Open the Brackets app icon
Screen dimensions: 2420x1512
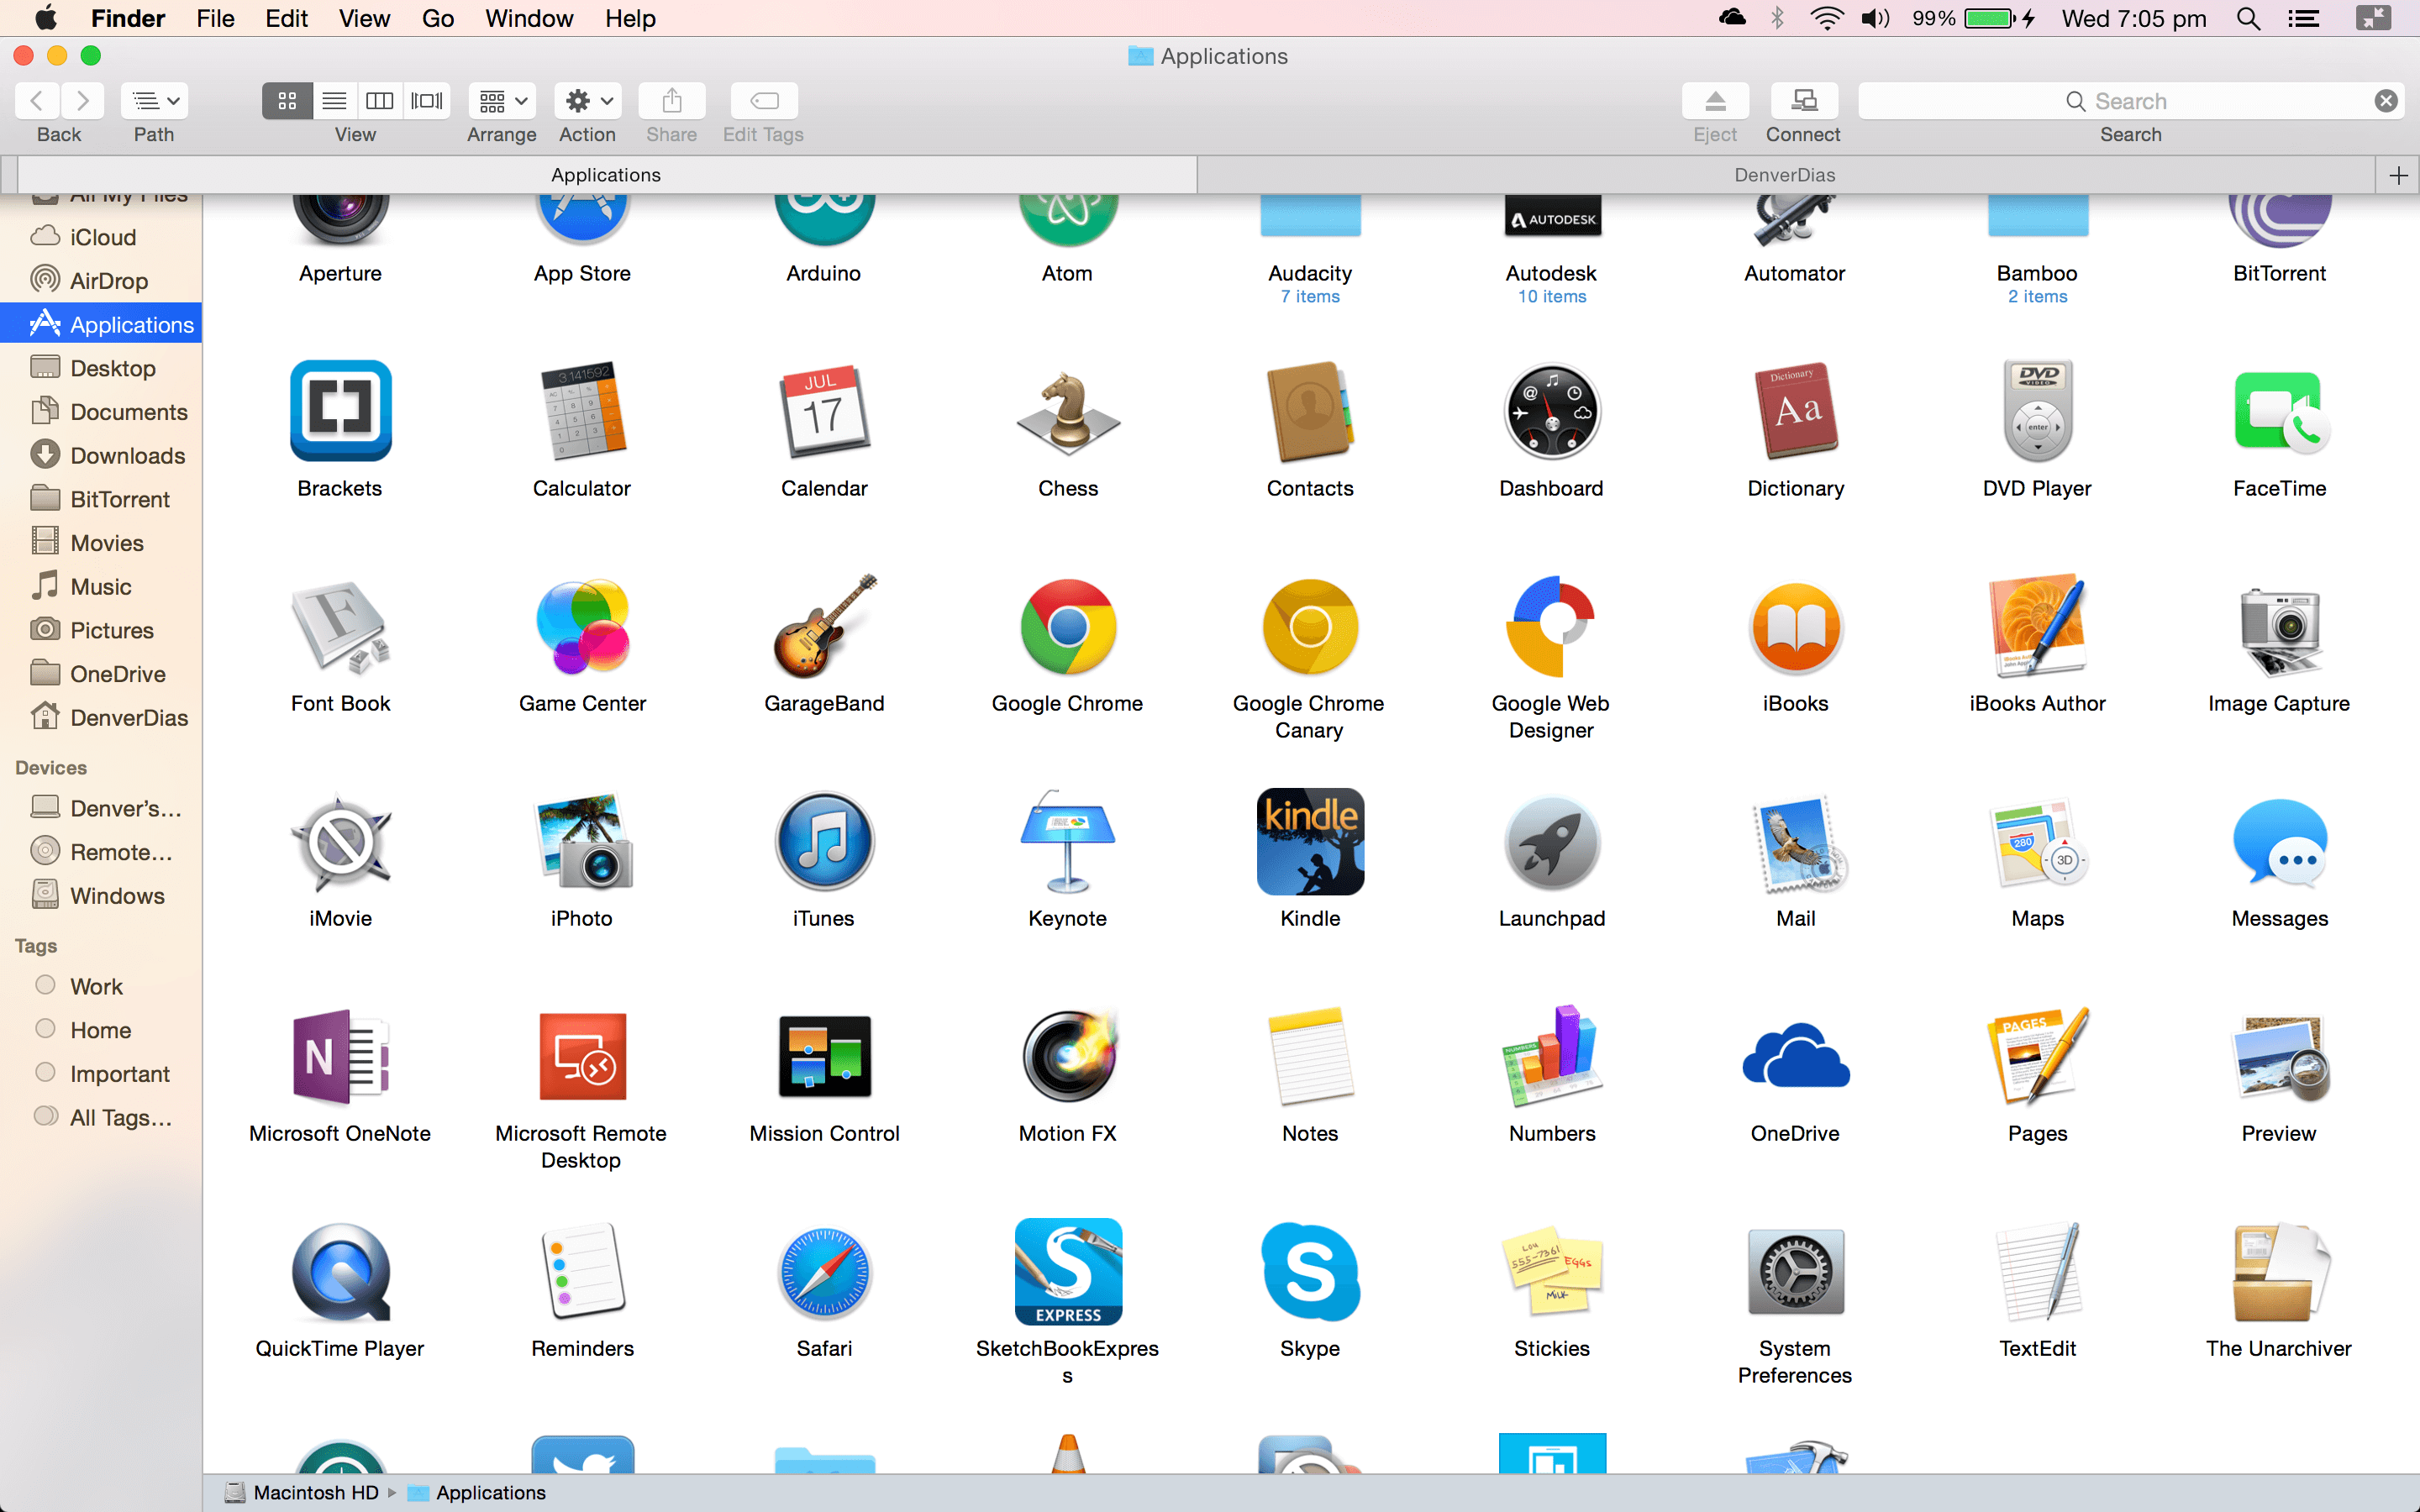coord(340,411)
